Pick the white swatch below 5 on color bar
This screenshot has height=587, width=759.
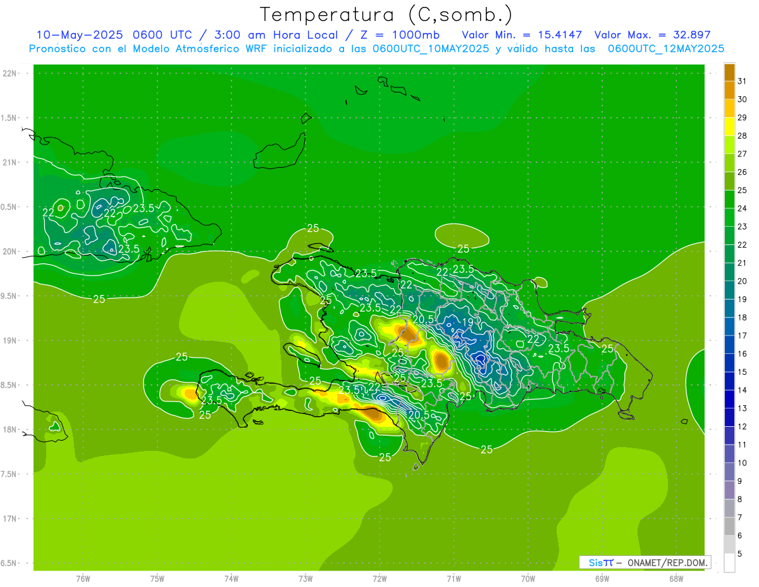click(x=729, y=562)
